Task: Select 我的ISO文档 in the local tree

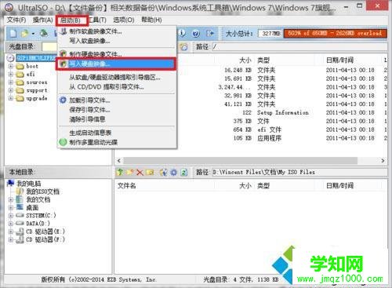Action: click(x=42, y=191)
